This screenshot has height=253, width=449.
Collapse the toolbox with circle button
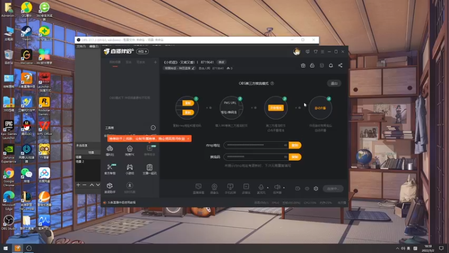pos(153,128)
